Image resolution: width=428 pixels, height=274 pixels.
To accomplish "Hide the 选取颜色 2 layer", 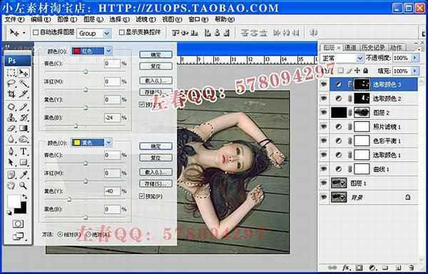I will tap(324, 98).
